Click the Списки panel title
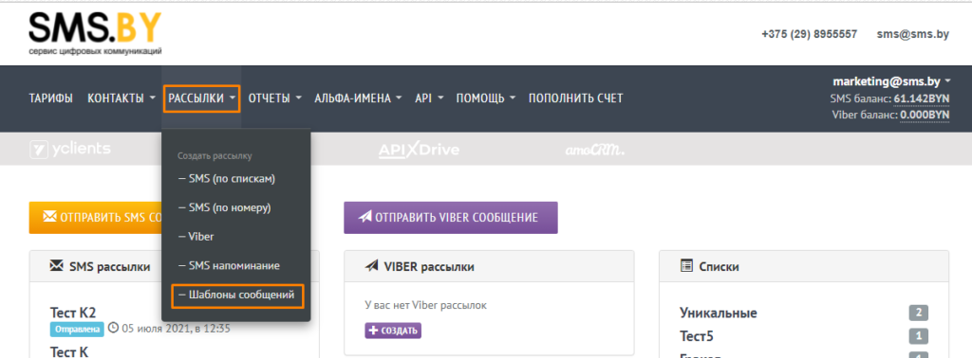972x358 pixels. click(720, 267)
